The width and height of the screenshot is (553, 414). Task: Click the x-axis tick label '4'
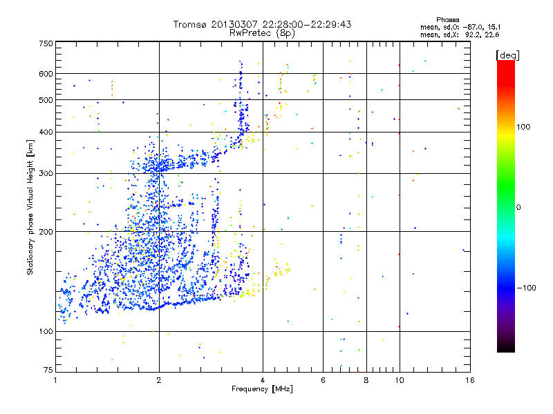pos(263,380)
